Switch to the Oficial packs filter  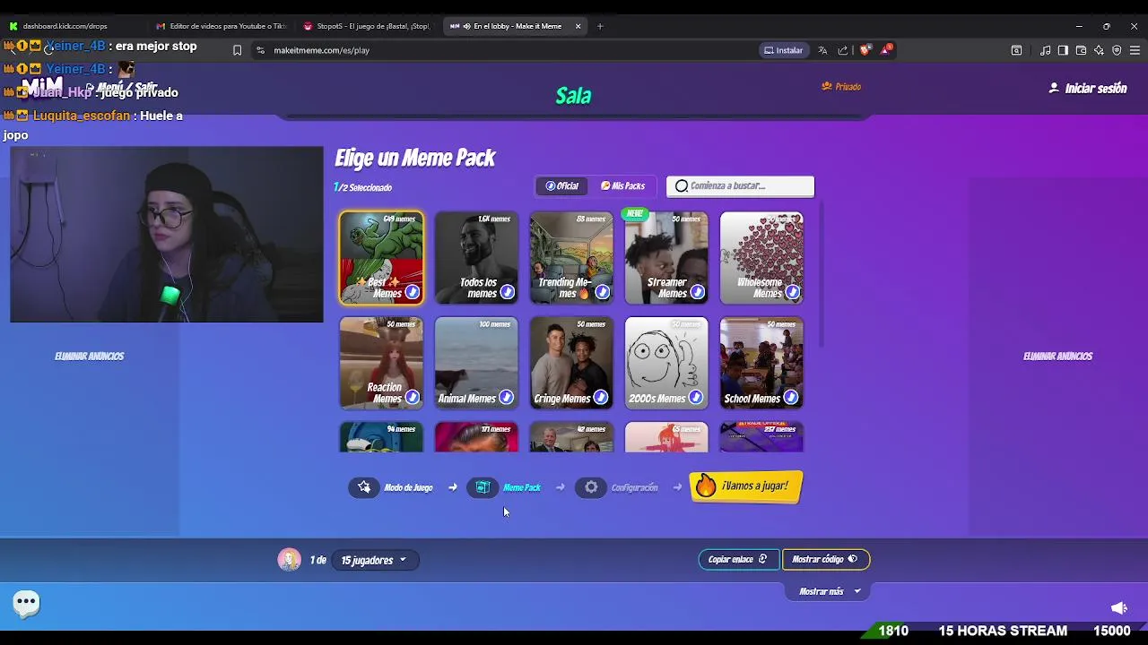562,185
